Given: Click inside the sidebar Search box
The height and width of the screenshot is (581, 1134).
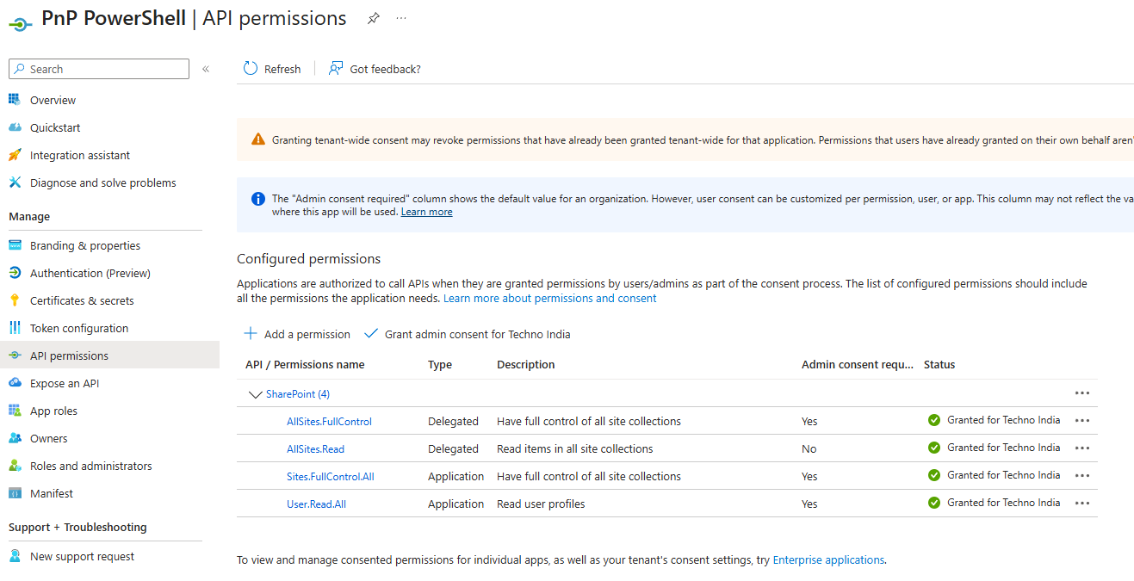Looking at the screenshot, I should click(98, 68).
